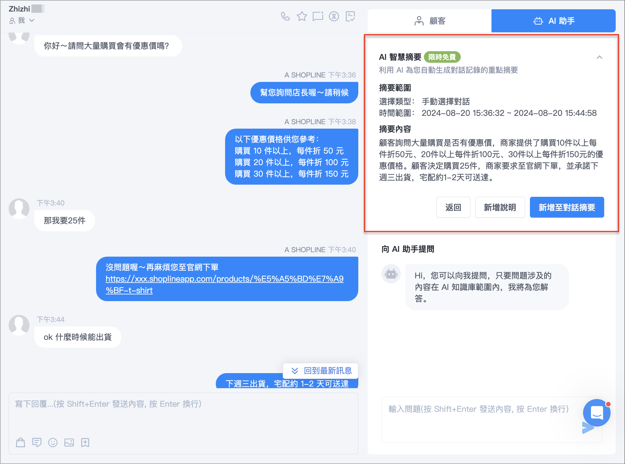Attach an image via picture icon

[x=69, y=443]
